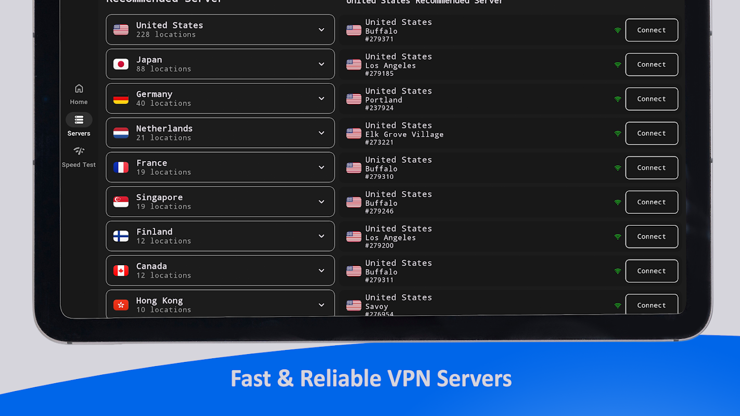Expand the United States 228 locations chevron
The width and height of the screenshot is (740, 416).
322,30
